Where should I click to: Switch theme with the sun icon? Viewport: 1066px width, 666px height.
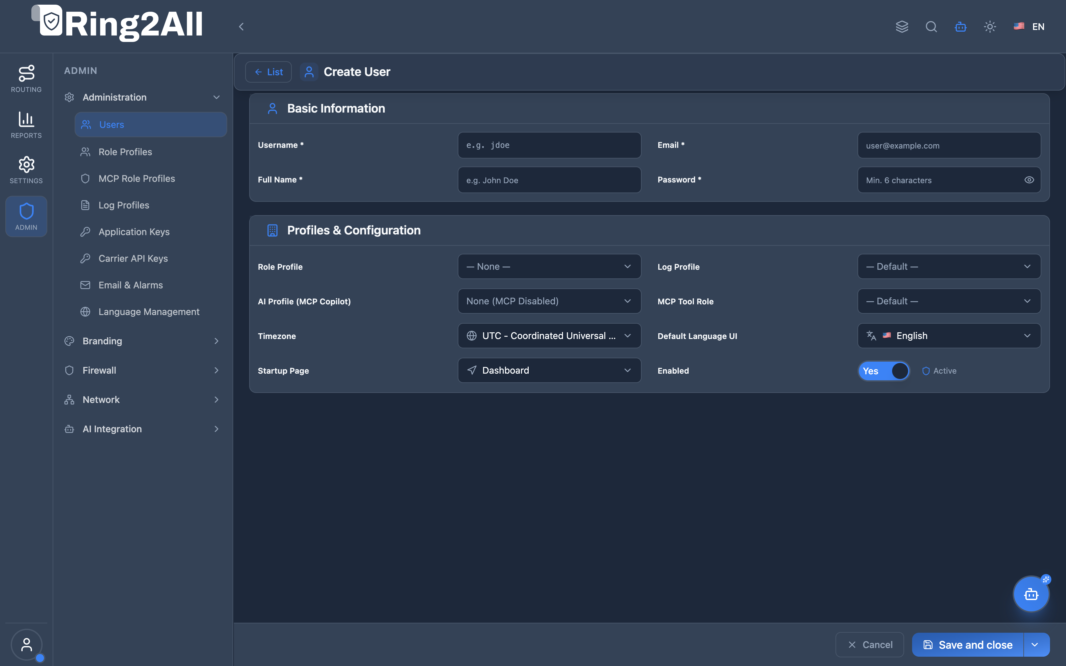(990, 26)
